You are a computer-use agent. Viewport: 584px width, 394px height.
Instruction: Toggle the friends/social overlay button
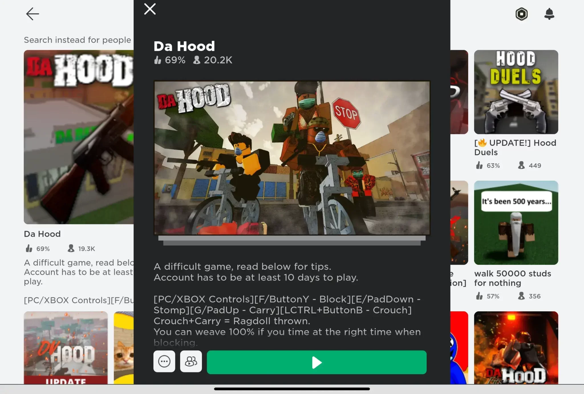click(191, 362)
